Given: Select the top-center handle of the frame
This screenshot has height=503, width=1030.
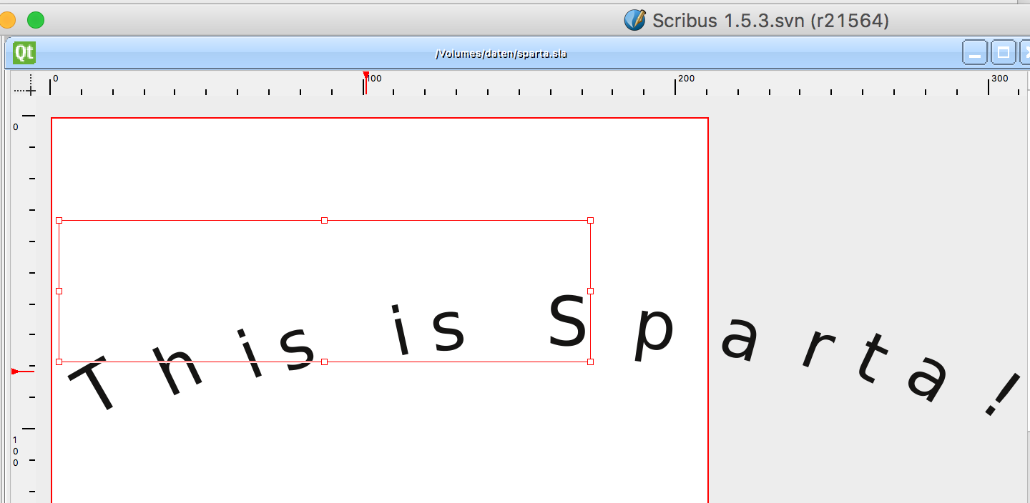Looking at the screenshot, I should click(x=325, y=221).
